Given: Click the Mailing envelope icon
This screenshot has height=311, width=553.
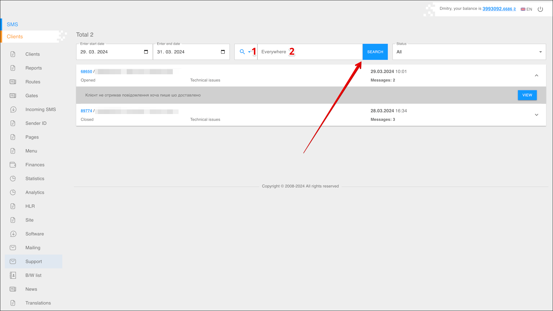Looking at the screenshot, I should tap(13, 248).
